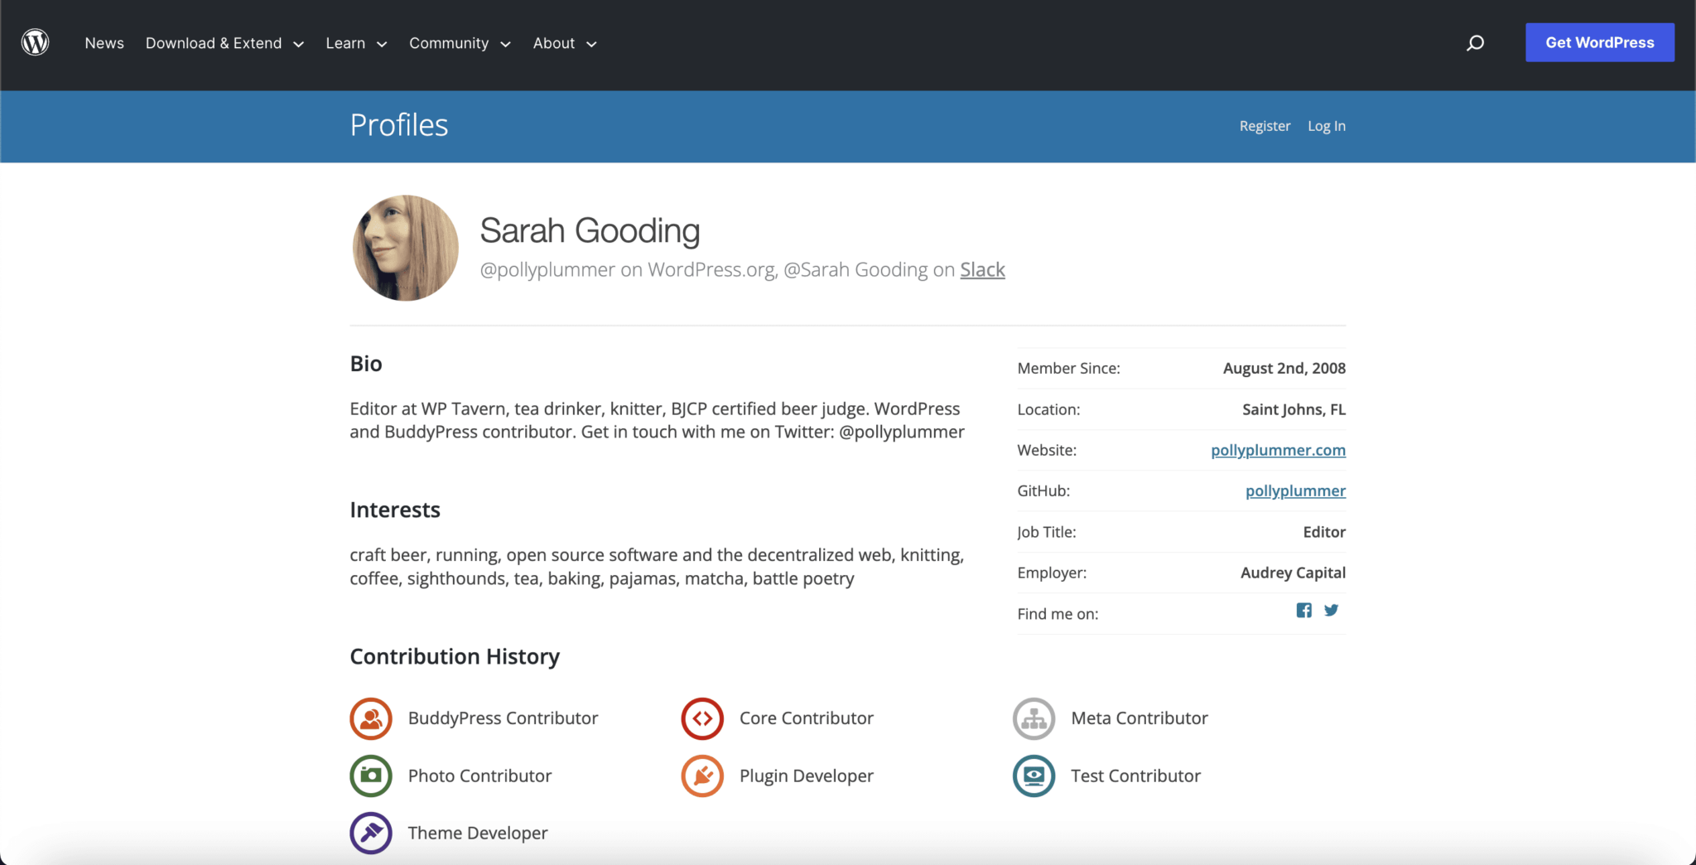This screenshot has width=1696, height=865.
Task: Go to the News menu item
Action: [104, 43]
